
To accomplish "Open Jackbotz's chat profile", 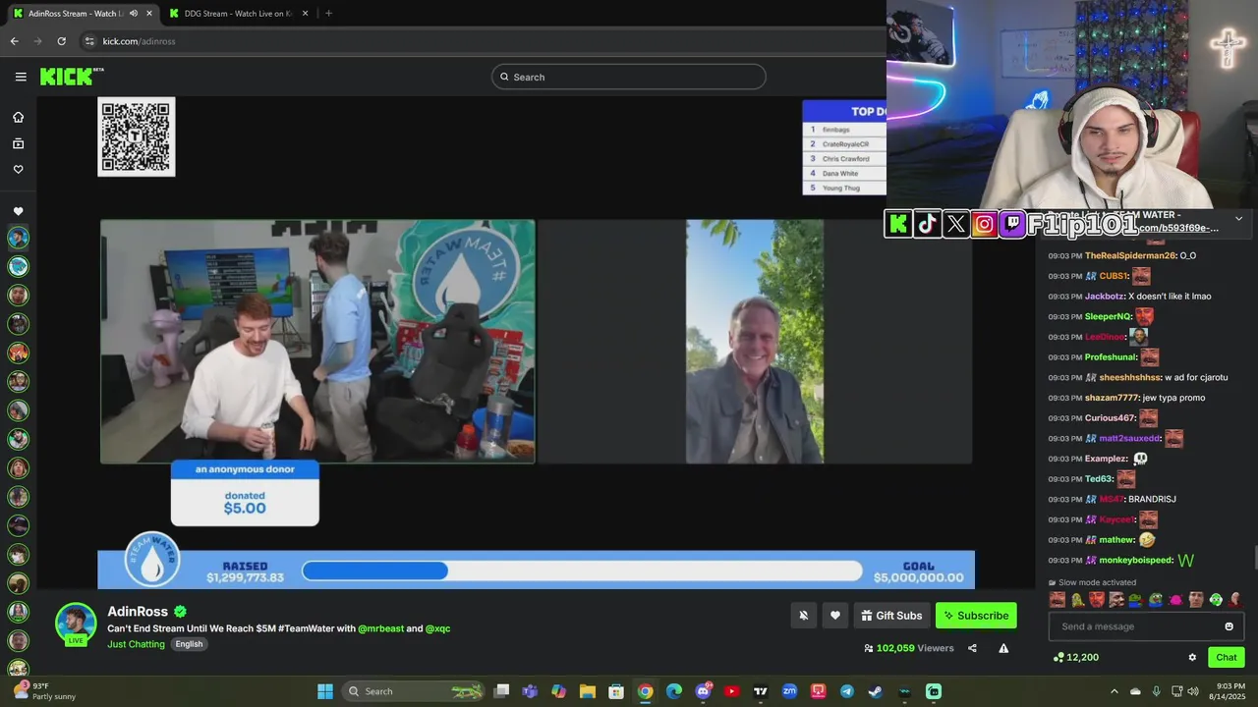I will [x=1104, y=296].
